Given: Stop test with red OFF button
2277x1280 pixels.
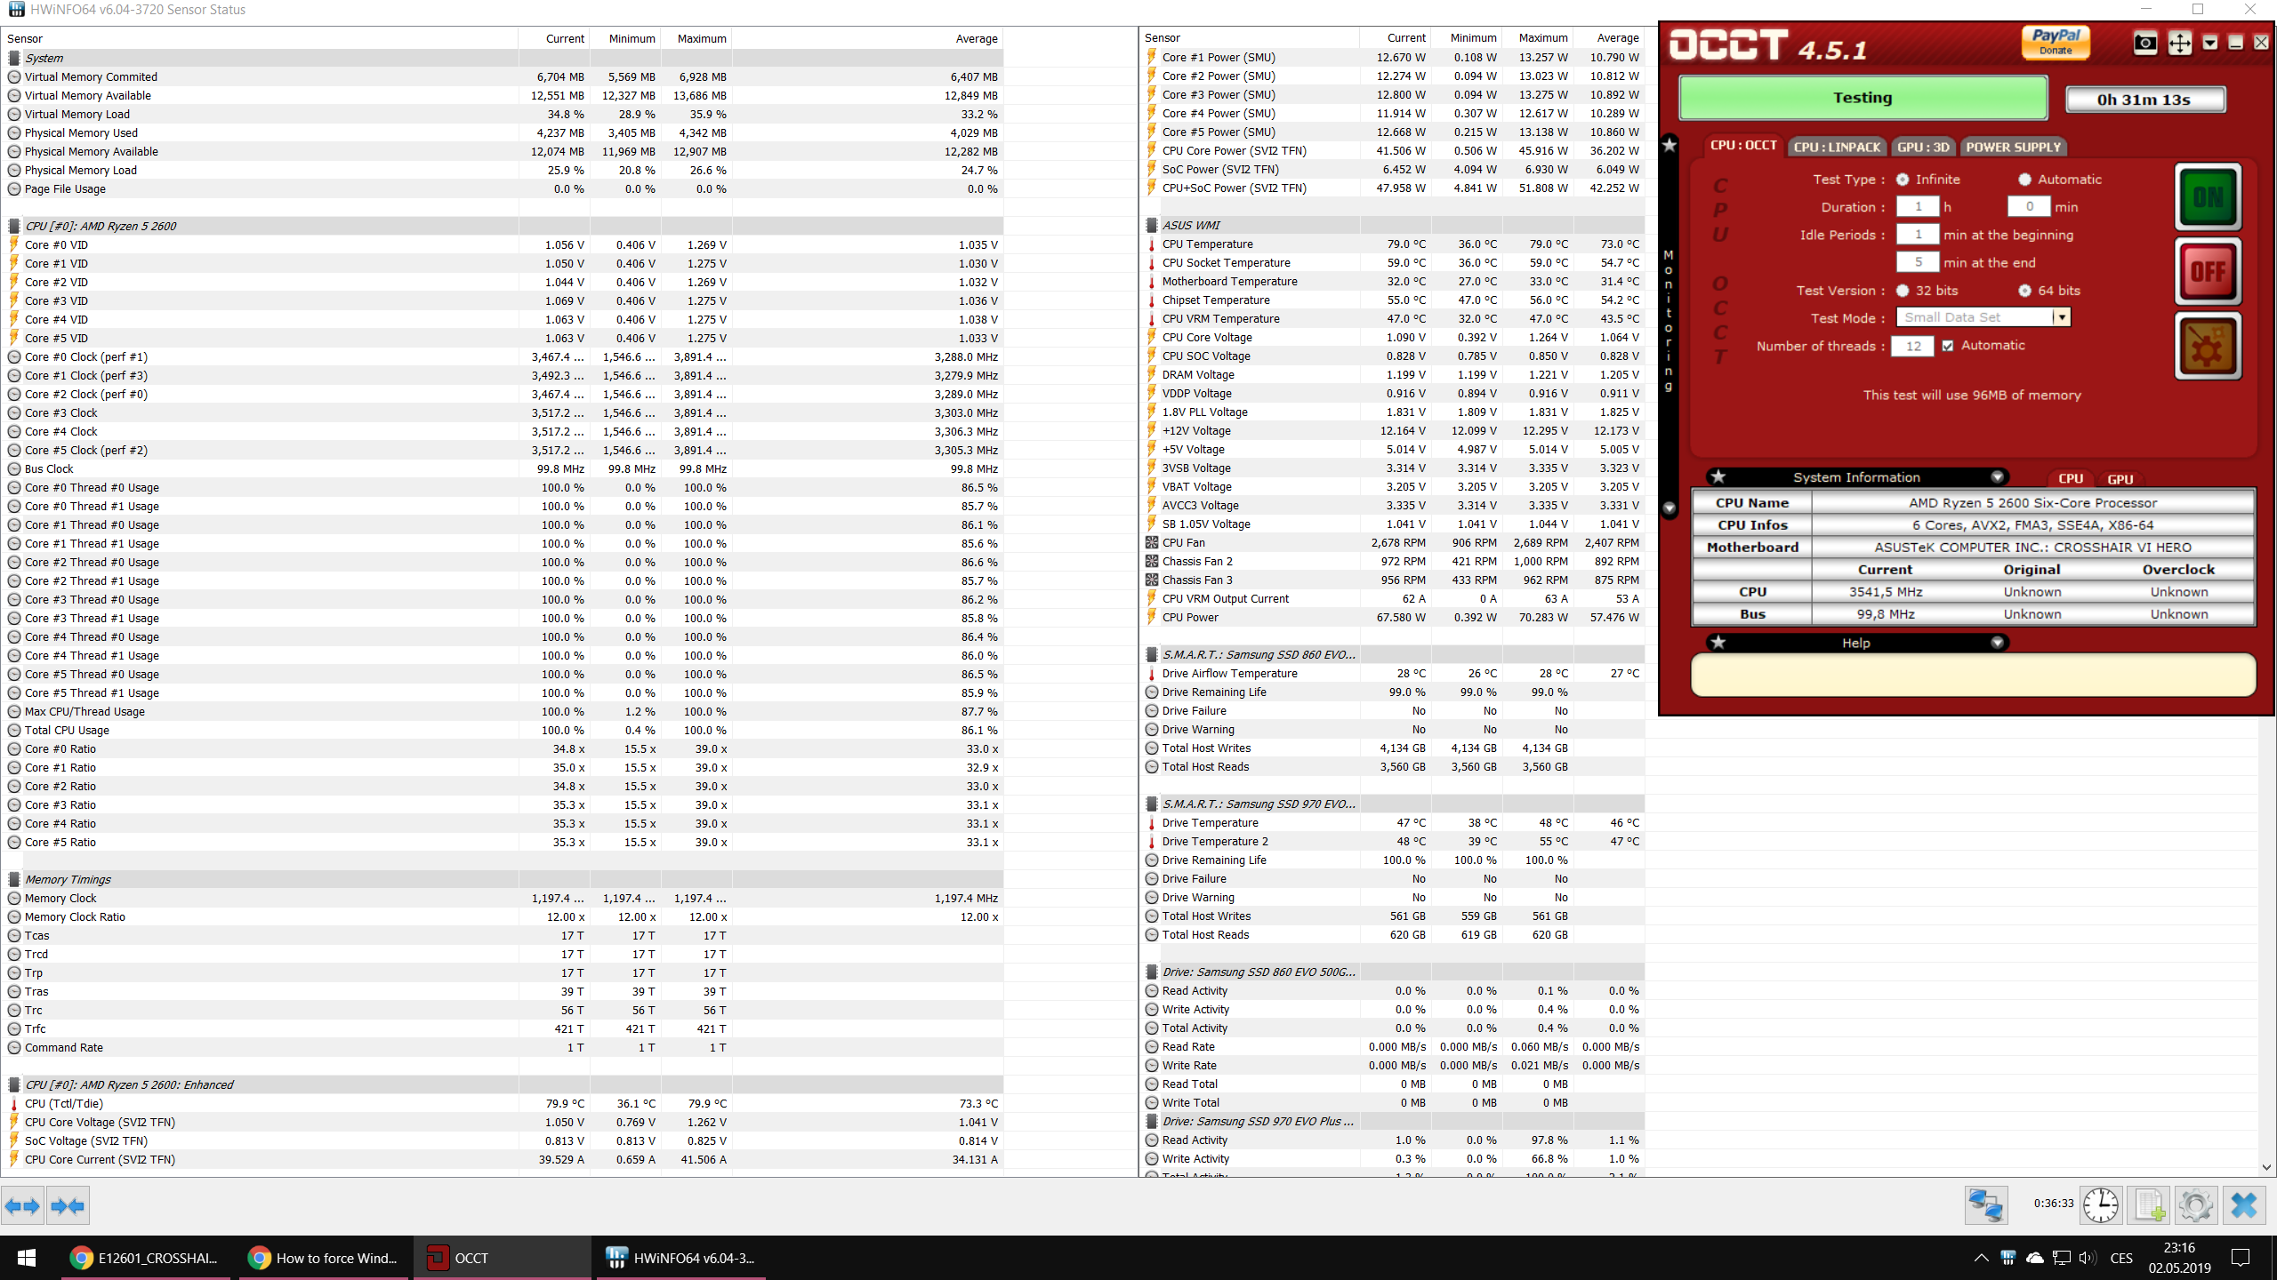Looking at the screenshot, I should 2208,271.
